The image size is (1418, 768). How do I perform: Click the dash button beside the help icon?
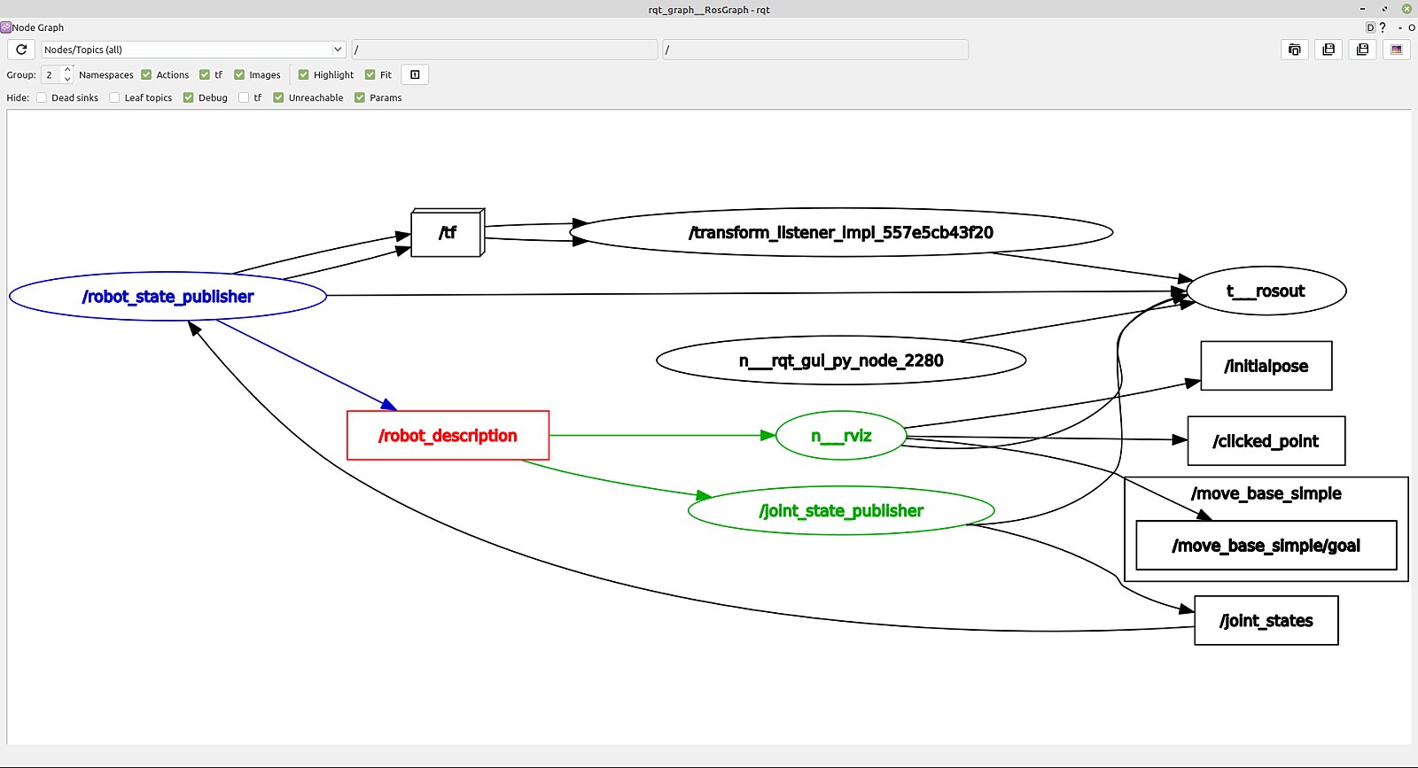pos(1400,27)
